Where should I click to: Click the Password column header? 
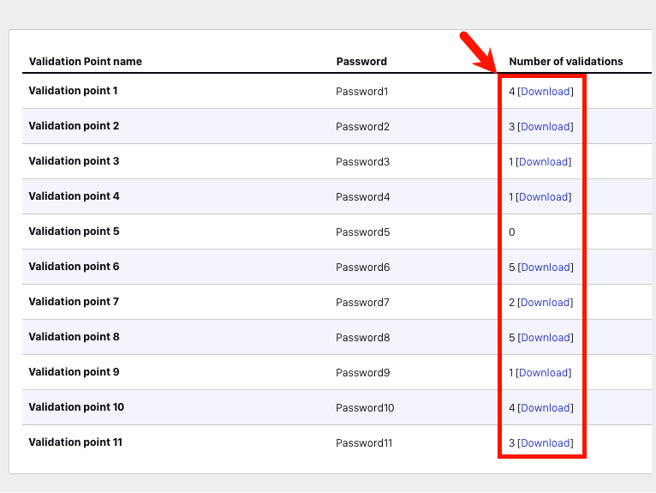point(361,62)
